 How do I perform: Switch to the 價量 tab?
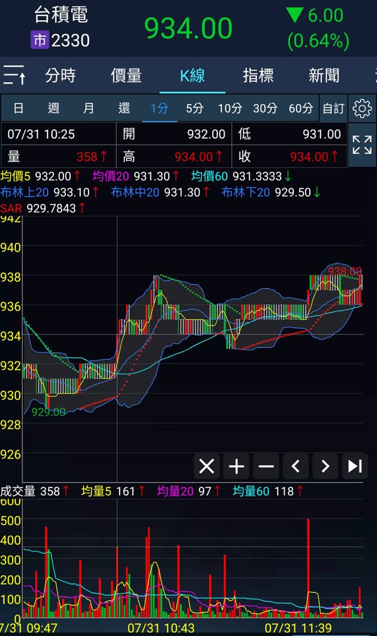point(126,75)
